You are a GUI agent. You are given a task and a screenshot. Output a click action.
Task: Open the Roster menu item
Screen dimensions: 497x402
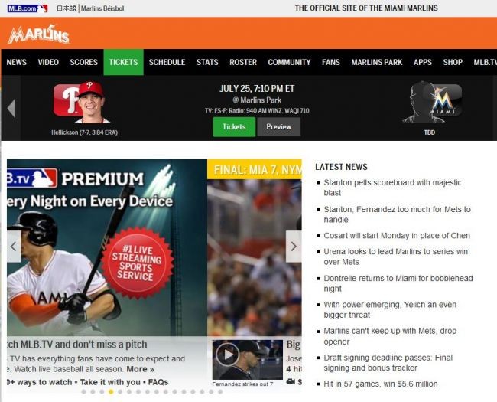243,62
